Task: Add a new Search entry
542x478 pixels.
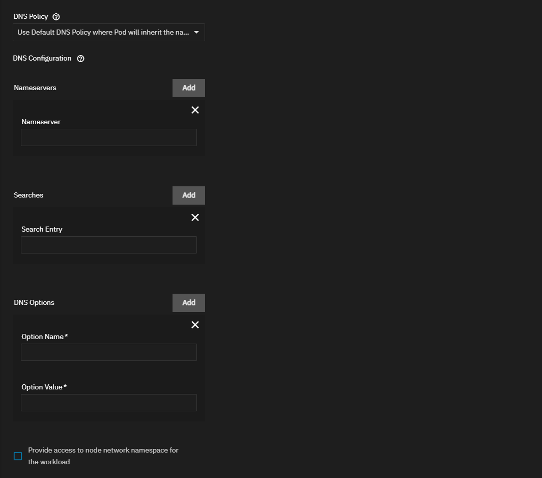Action: pos(188,195)
